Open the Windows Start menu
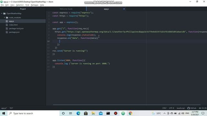The image size is (207, 116). pyautogui.click(x=4, y=113)
